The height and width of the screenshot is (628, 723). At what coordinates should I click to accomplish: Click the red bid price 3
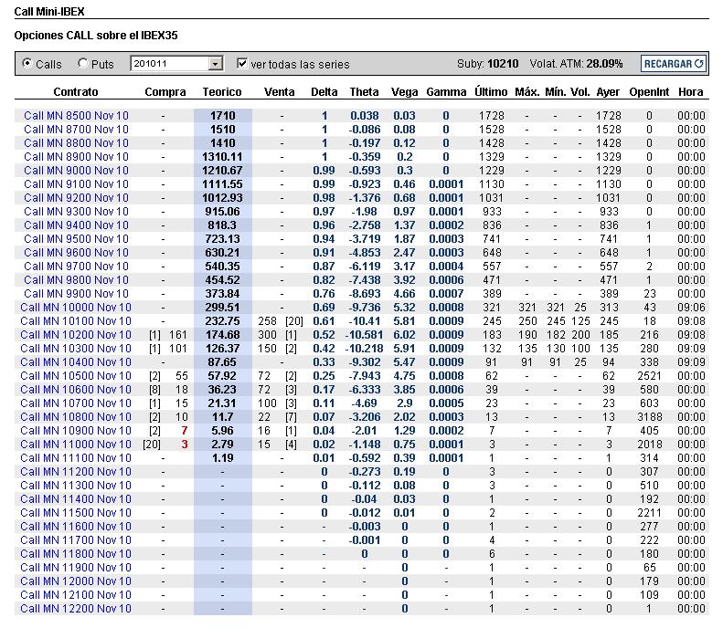pos(185,445)
